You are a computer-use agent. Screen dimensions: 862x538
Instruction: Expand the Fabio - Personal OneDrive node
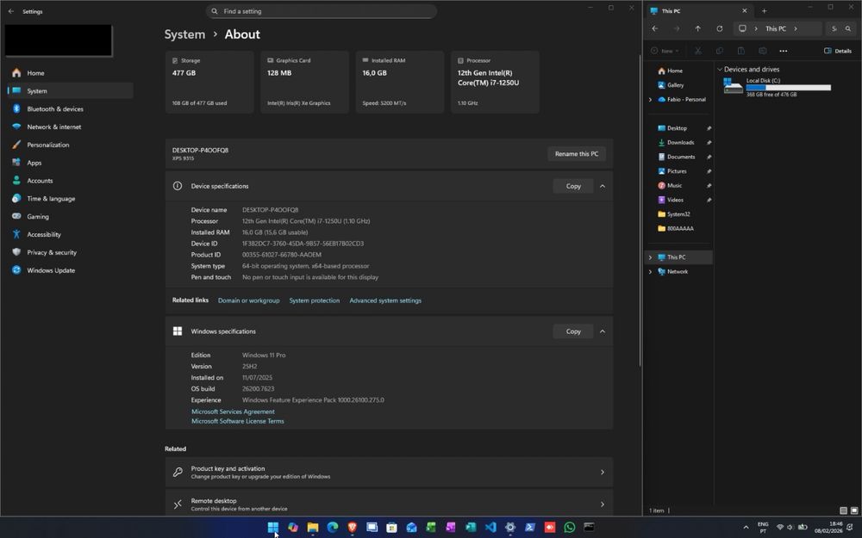pyautogui.click(x=650, y=100)
